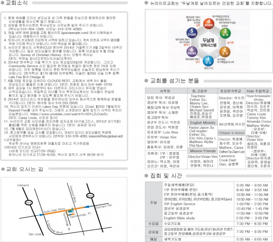The image size is (273, 242).
Task: Click the church building icon on map
Action: pyautogui.click(x=71, y=211)
